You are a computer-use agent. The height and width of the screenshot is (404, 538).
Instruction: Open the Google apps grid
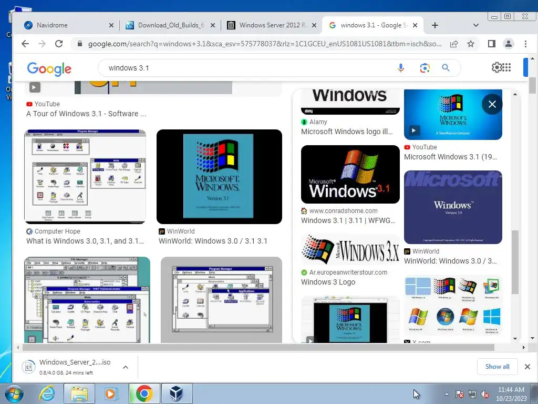coord(506,67)
